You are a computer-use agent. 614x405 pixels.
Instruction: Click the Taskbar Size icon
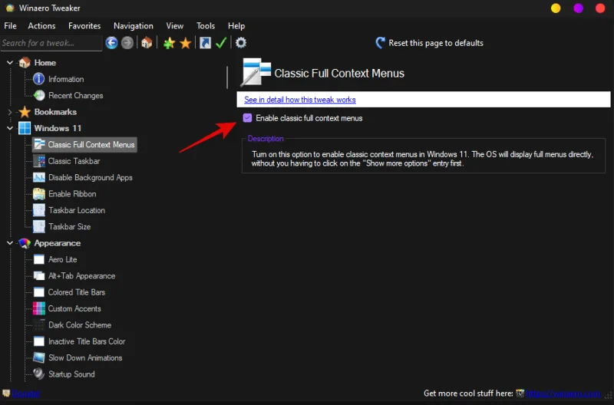pyautogui.click(x=39, y=227)
